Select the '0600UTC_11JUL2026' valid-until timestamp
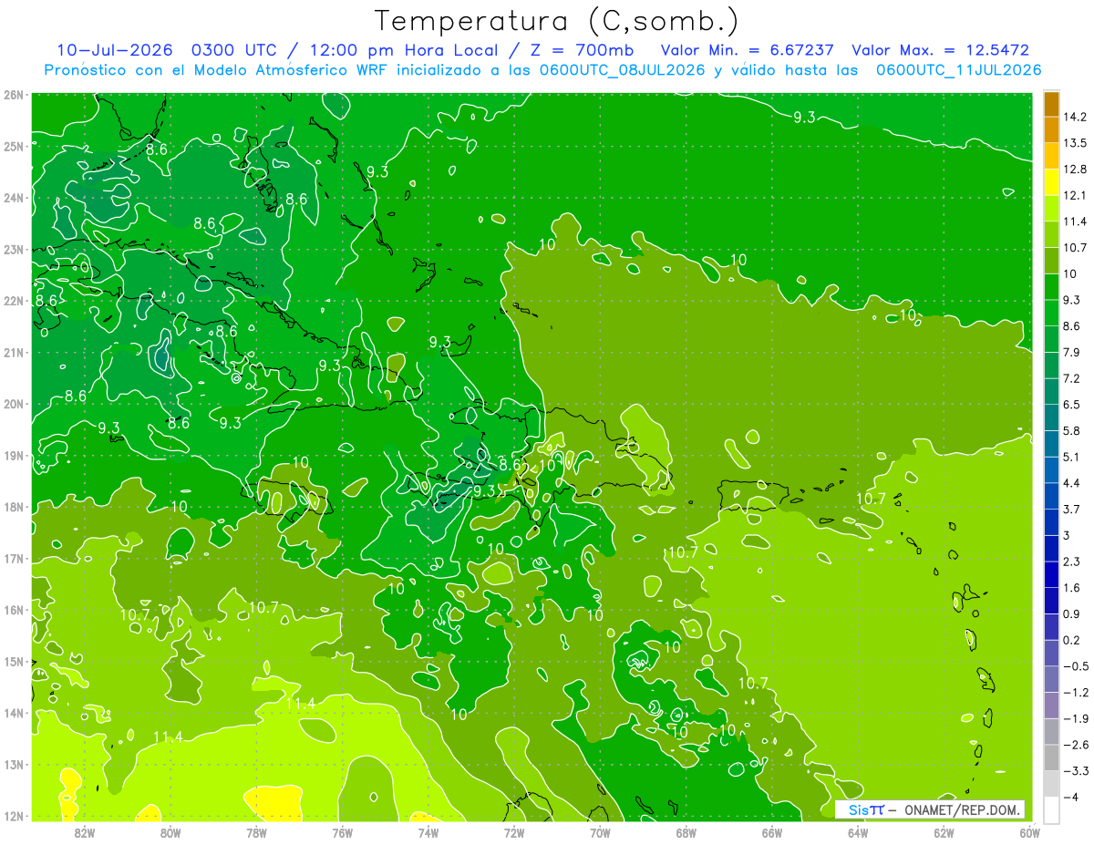The height and width of the screenshot is (845, 1094). [x=958, y=69]
